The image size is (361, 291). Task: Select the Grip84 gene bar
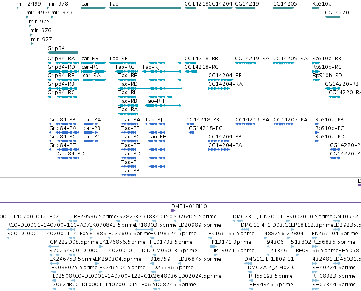[63, 53]
